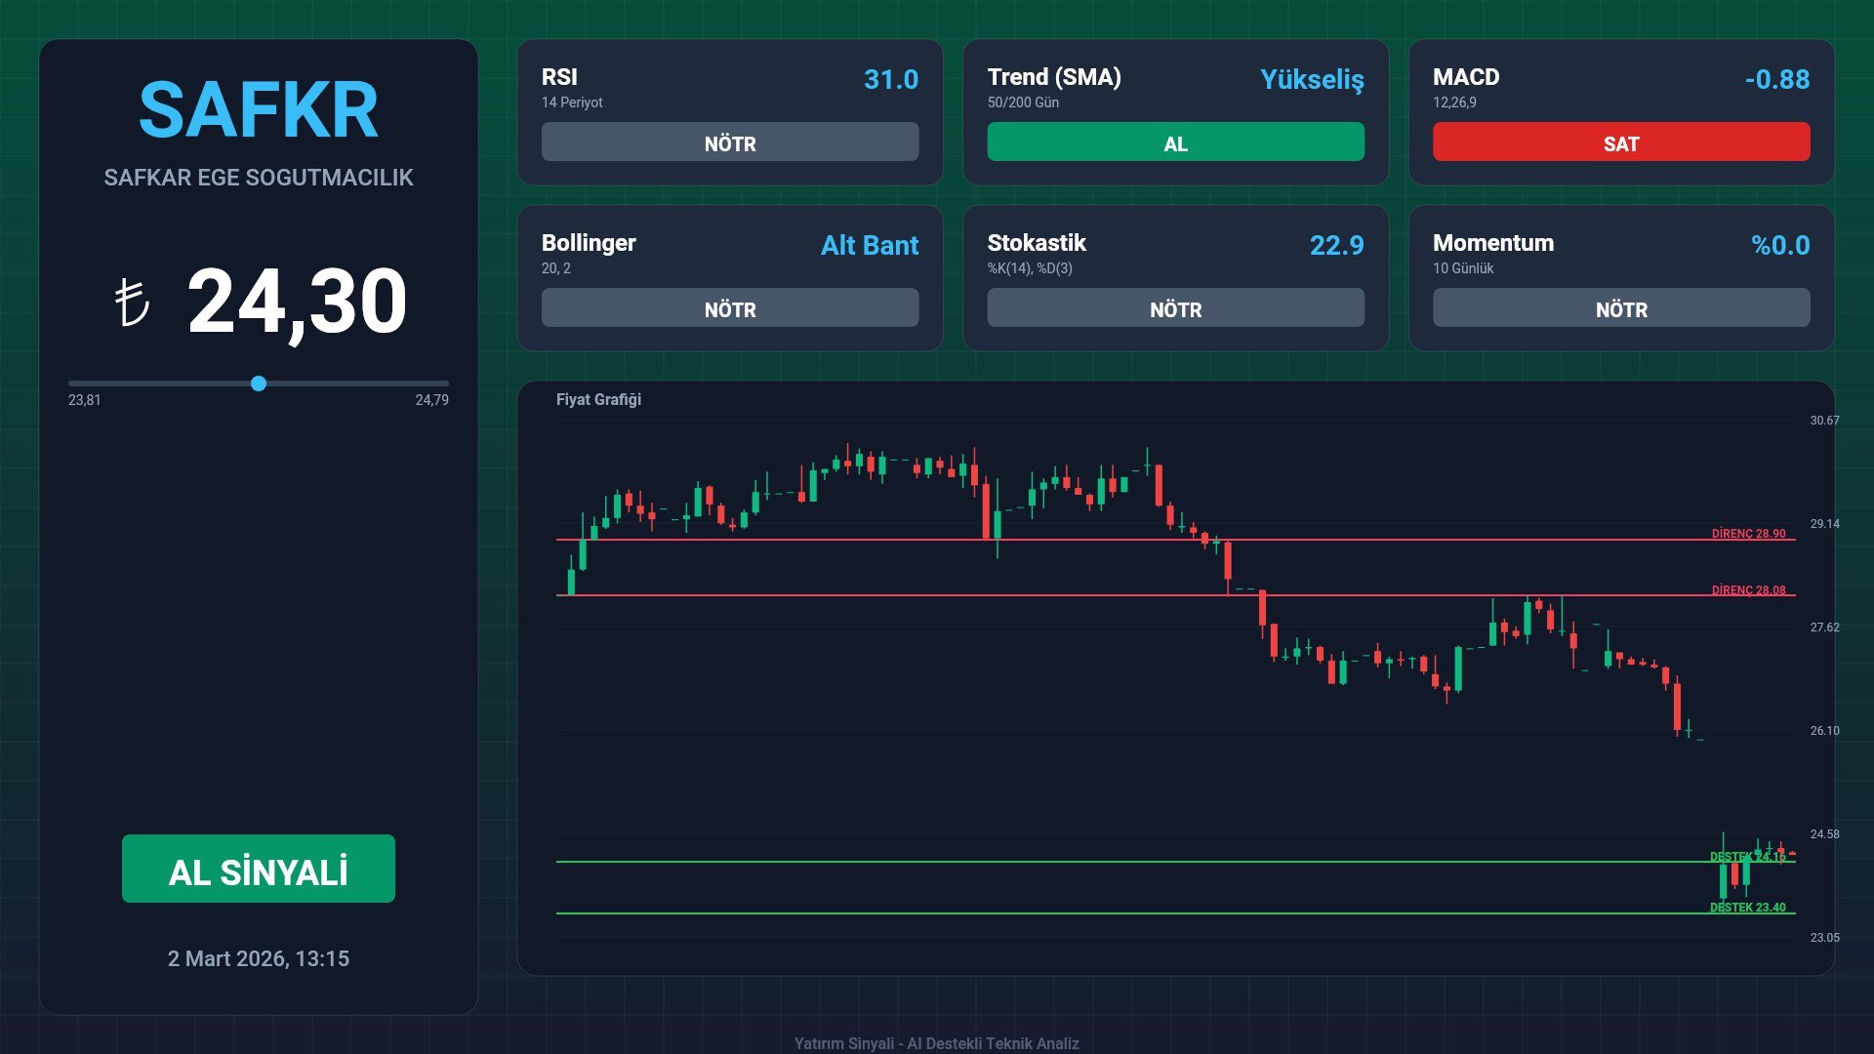Click the Yükseliş trend value
Screen dimensions: 1874x1054
coord(1312,79)
